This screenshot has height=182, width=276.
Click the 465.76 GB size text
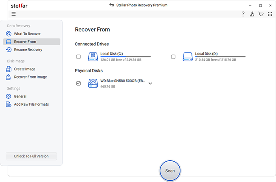(x=108, y=87)
